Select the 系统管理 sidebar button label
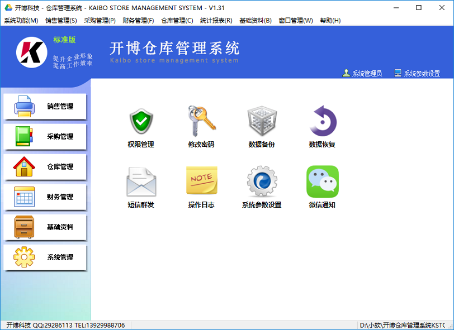 point(60,257)
